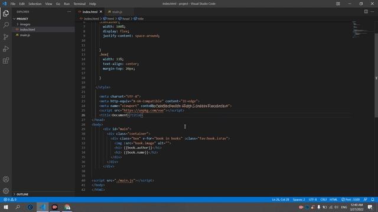Click the Explorer more actions ellipsis
The height and width of the screenshot is (212, 378).
coord(69,12)
